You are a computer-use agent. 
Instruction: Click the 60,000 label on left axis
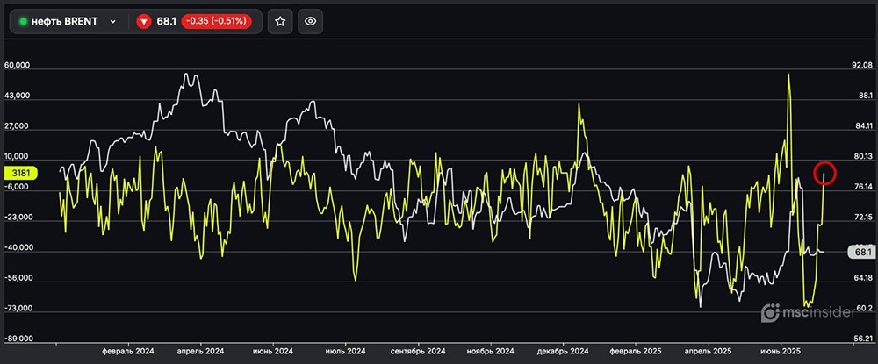18,66
